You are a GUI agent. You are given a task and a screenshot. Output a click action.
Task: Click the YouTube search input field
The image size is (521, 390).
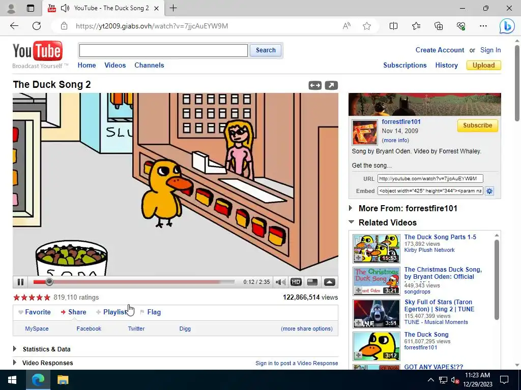tap(163, 50)
